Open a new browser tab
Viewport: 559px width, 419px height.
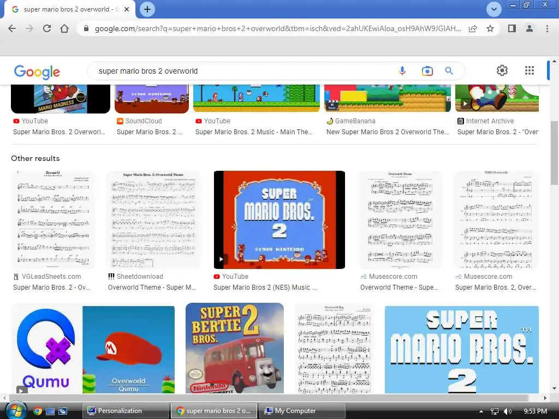click(x=147, y=9)
